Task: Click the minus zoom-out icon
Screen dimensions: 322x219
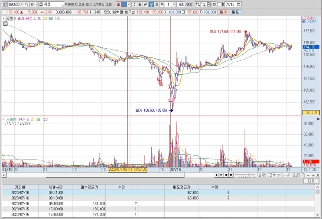Action: tap(308, 175)
